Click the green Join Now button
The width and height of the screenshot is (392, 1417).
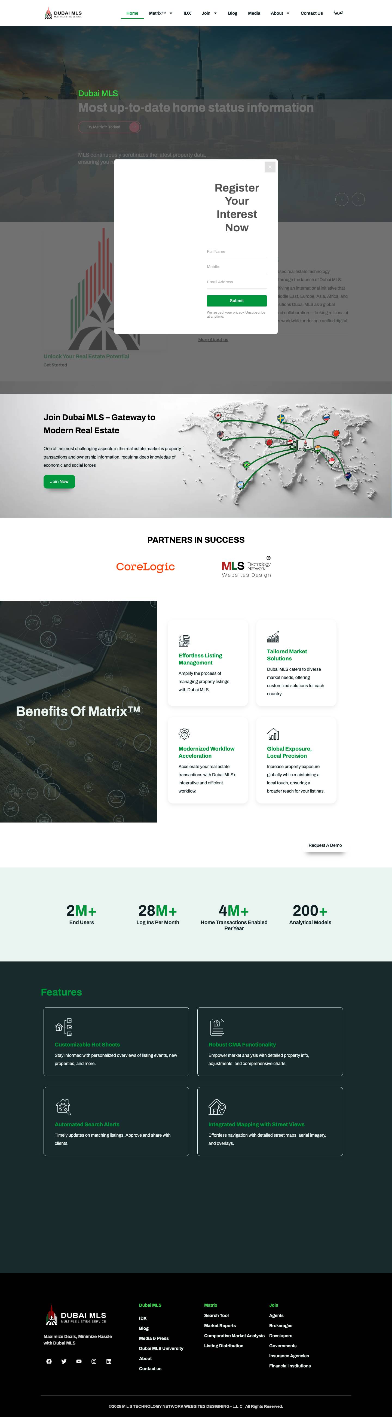(x=59, y=482)
